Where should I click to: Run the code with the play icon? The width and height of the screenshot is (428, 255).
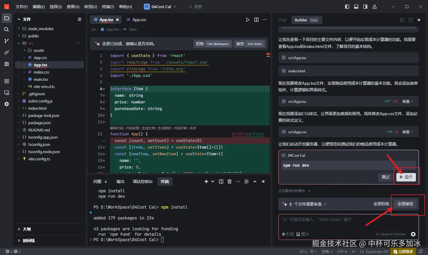(x=248, y=20)
